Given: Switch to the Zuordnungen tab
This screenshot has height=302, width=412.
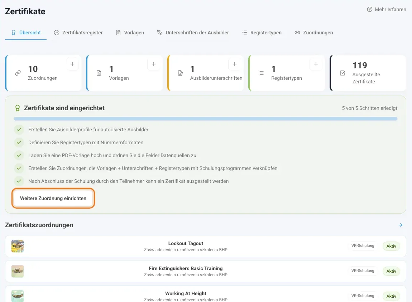Looking at the screenshot, I should [314, 33].
